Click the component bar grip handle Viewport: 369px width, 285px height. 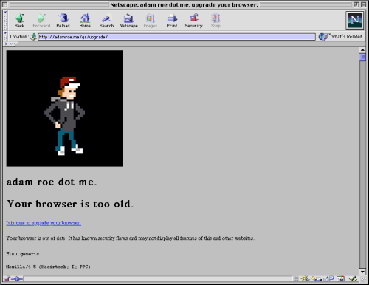pos(297,279)
